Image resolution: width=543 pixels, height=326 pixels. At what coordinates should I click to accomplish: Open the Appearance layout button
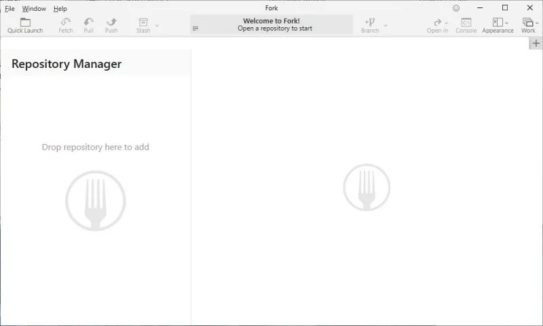[x=498, y=25]
